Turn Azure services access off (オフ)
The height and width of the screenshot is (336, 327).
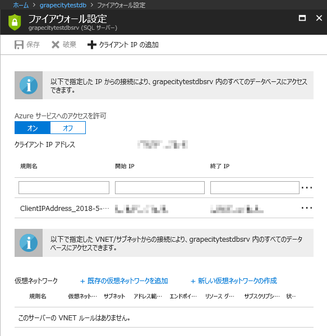click(x=68, y=128)
